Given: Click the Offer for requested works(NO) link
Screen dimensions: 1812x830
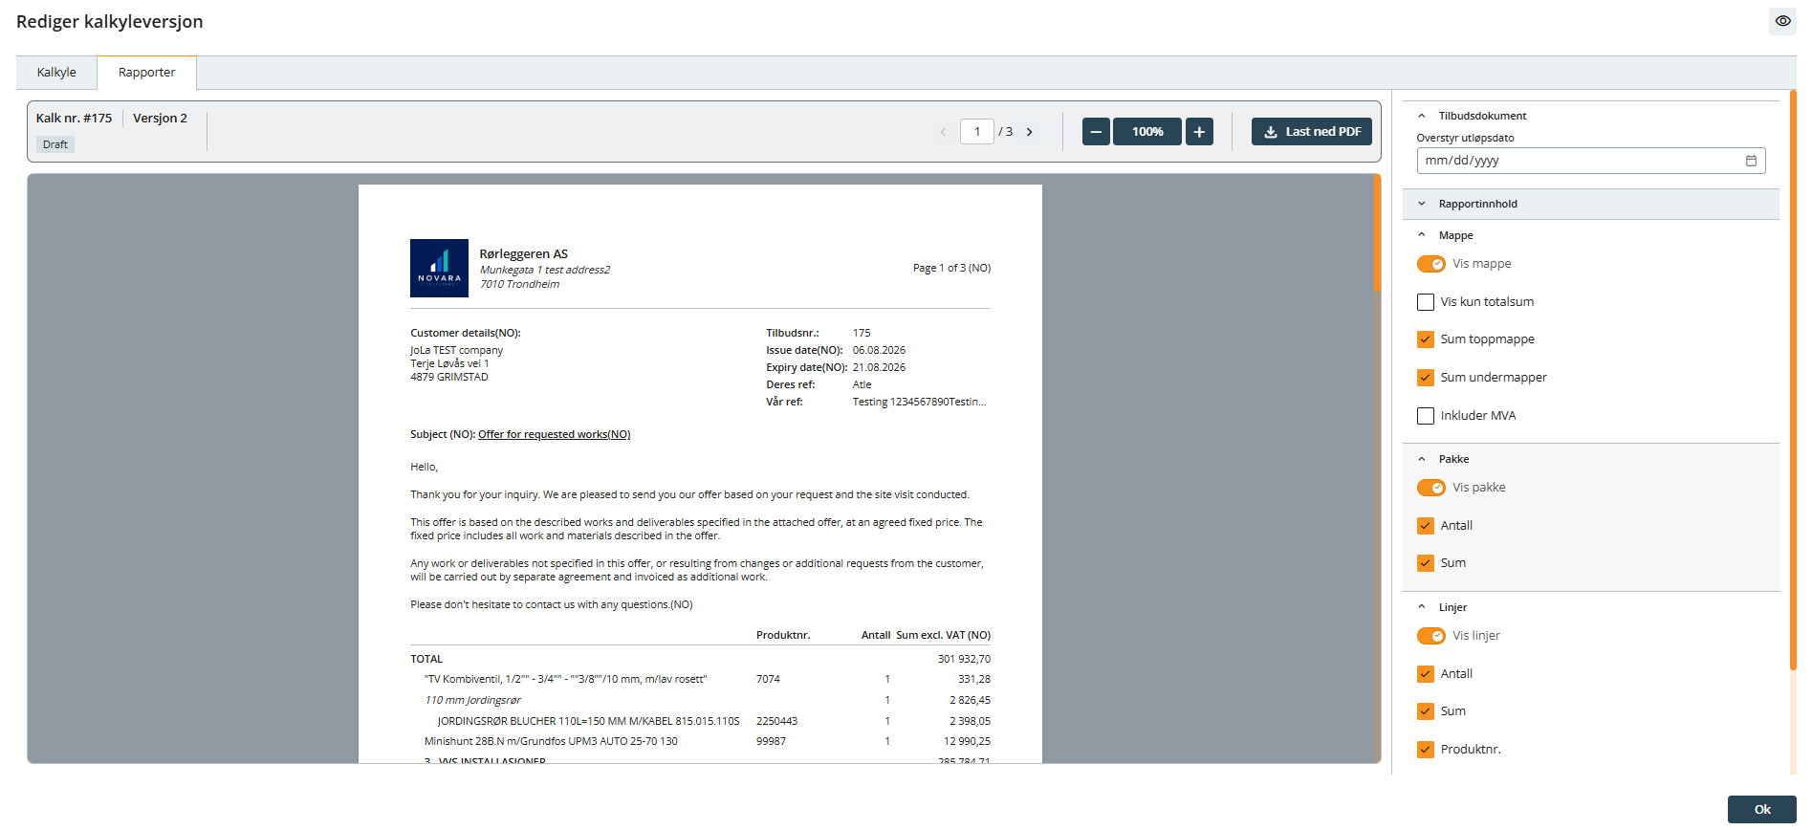Looking at the screenshot, I should (x=555, y=434).
